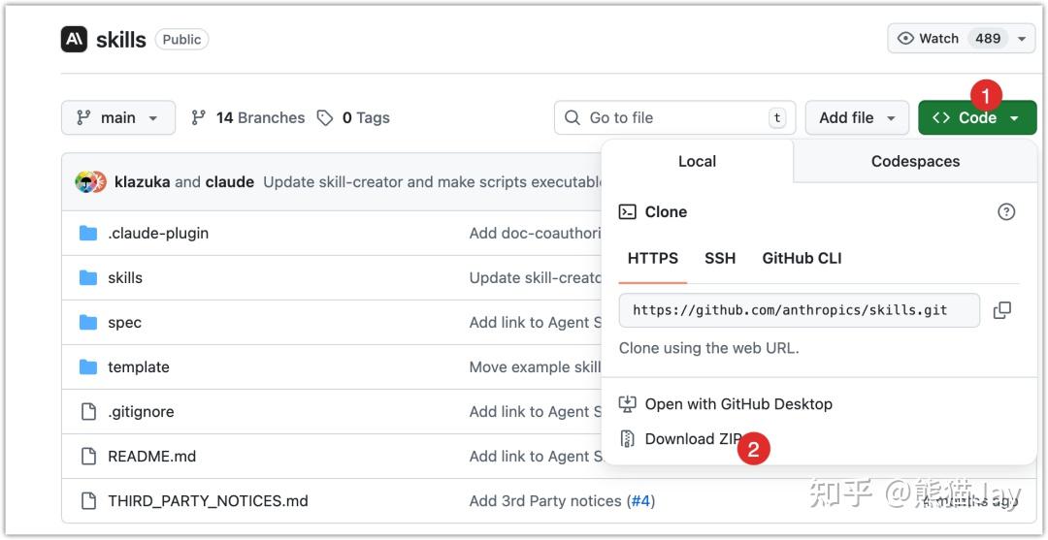Open the README.md file
The width and height of the screenshot is (1048, 540).
click(151, 456)
